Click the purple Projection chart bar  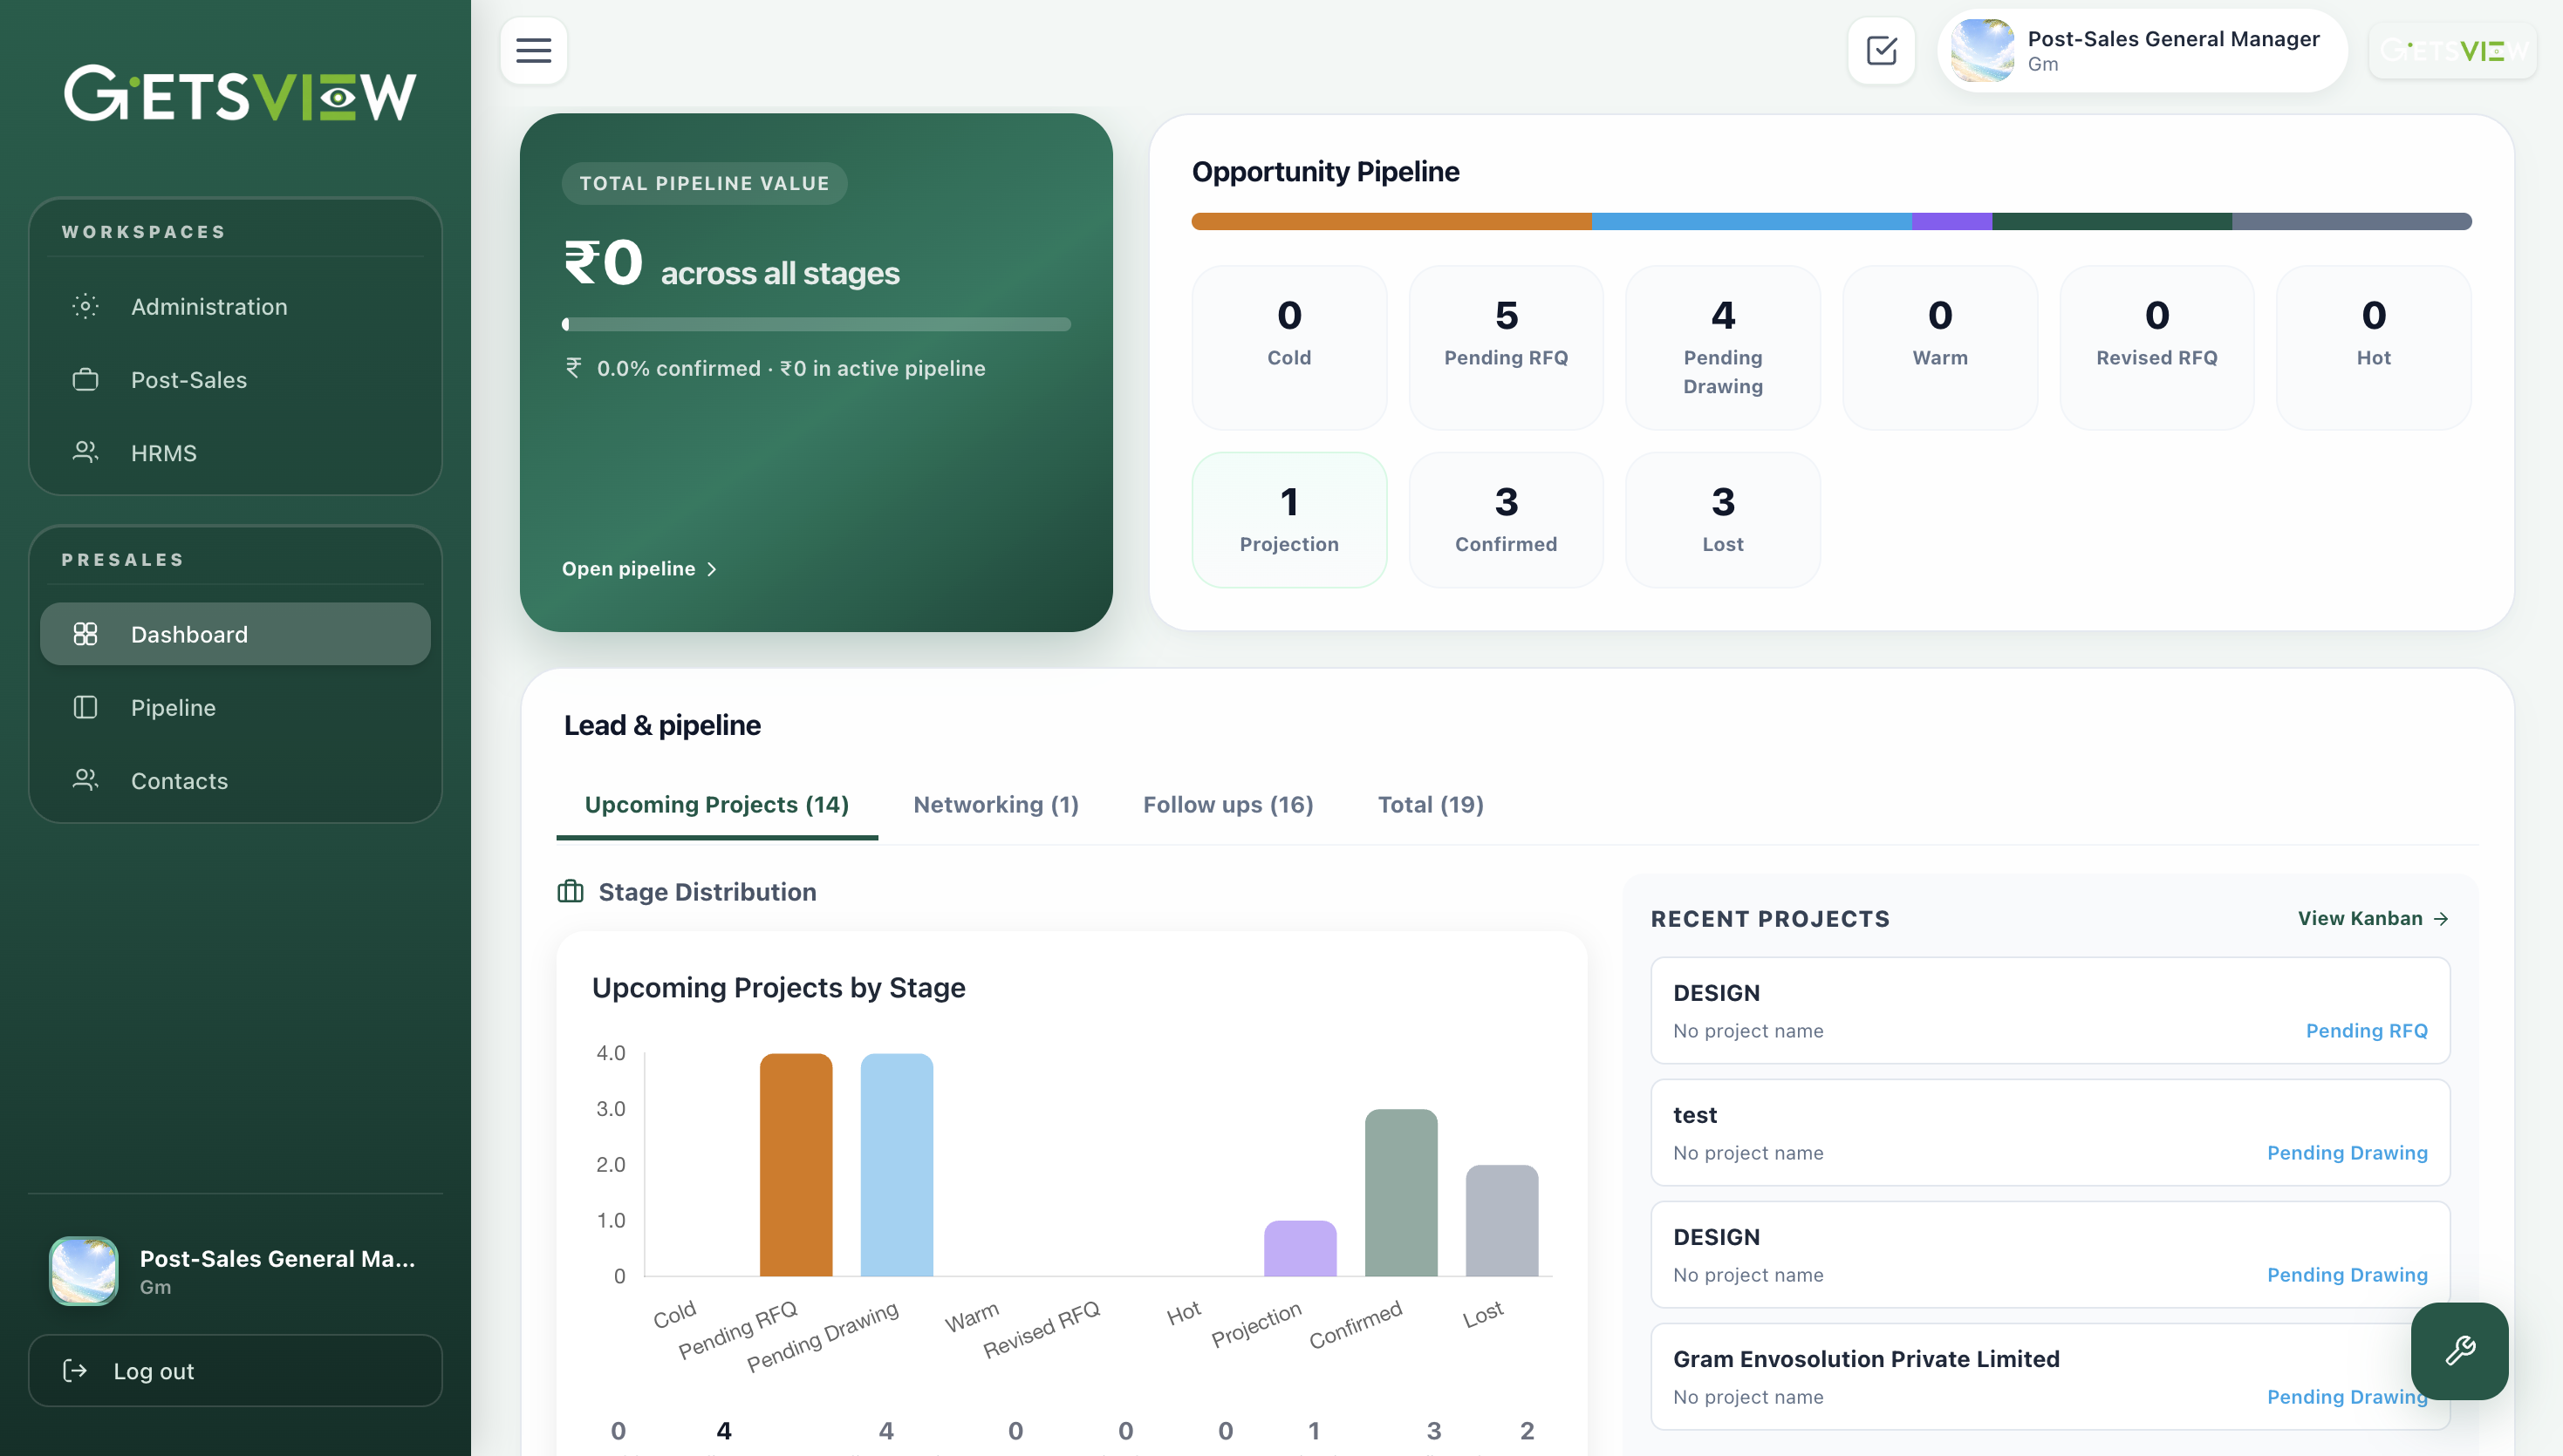click(x=1300, y=1248)
